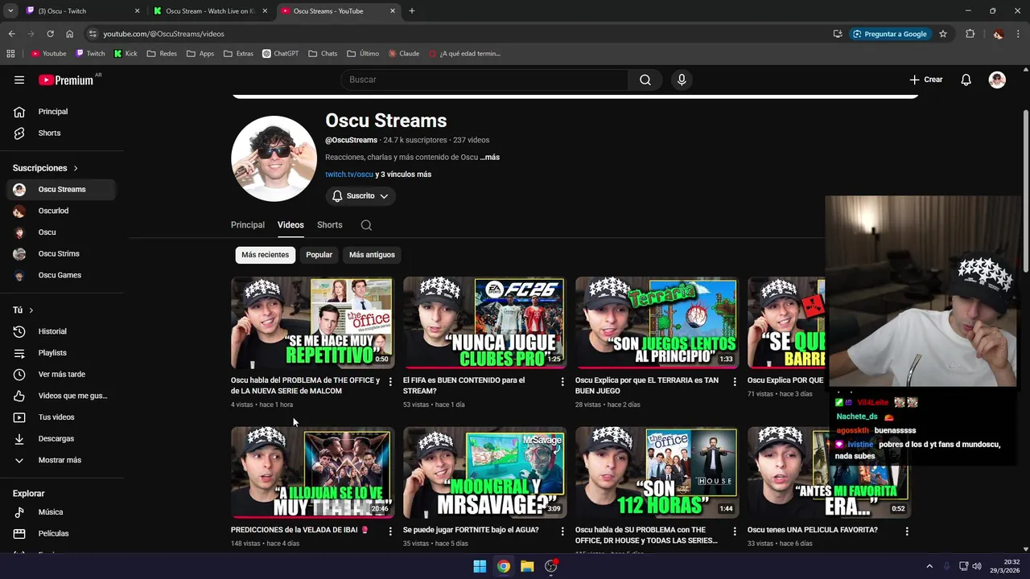The image size is (1030, 579).
Task: Open Playlists in the sidebar
Action: [61, 353]
